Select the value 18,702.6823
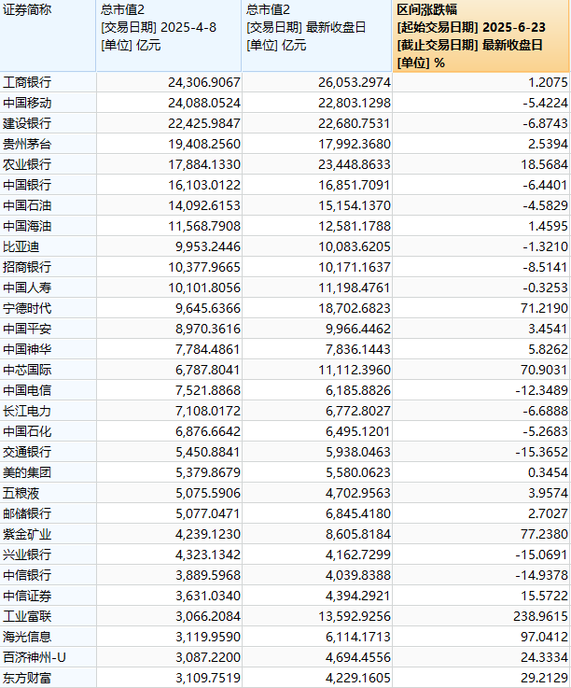Image resolution: width=571 pixels, height=688 pixels. 355,308
